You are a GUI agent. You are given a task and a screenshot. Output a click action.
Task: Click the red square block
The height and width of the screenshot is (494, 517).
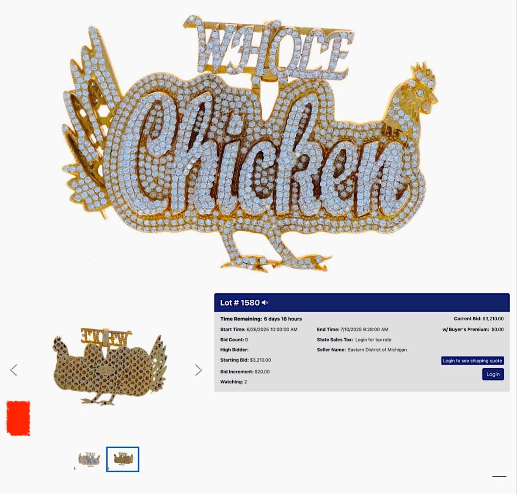point(18,418)
